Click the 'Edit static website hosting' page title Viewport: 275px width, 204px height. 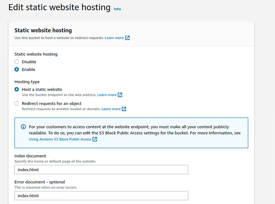coord(60,8)
